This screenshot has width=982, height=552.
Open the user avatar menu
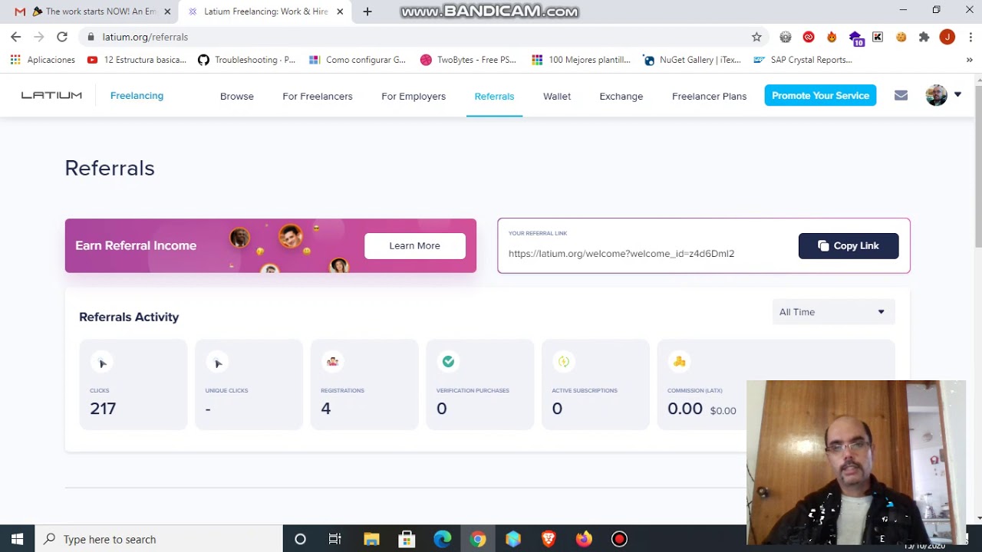(x=943, y=96)
